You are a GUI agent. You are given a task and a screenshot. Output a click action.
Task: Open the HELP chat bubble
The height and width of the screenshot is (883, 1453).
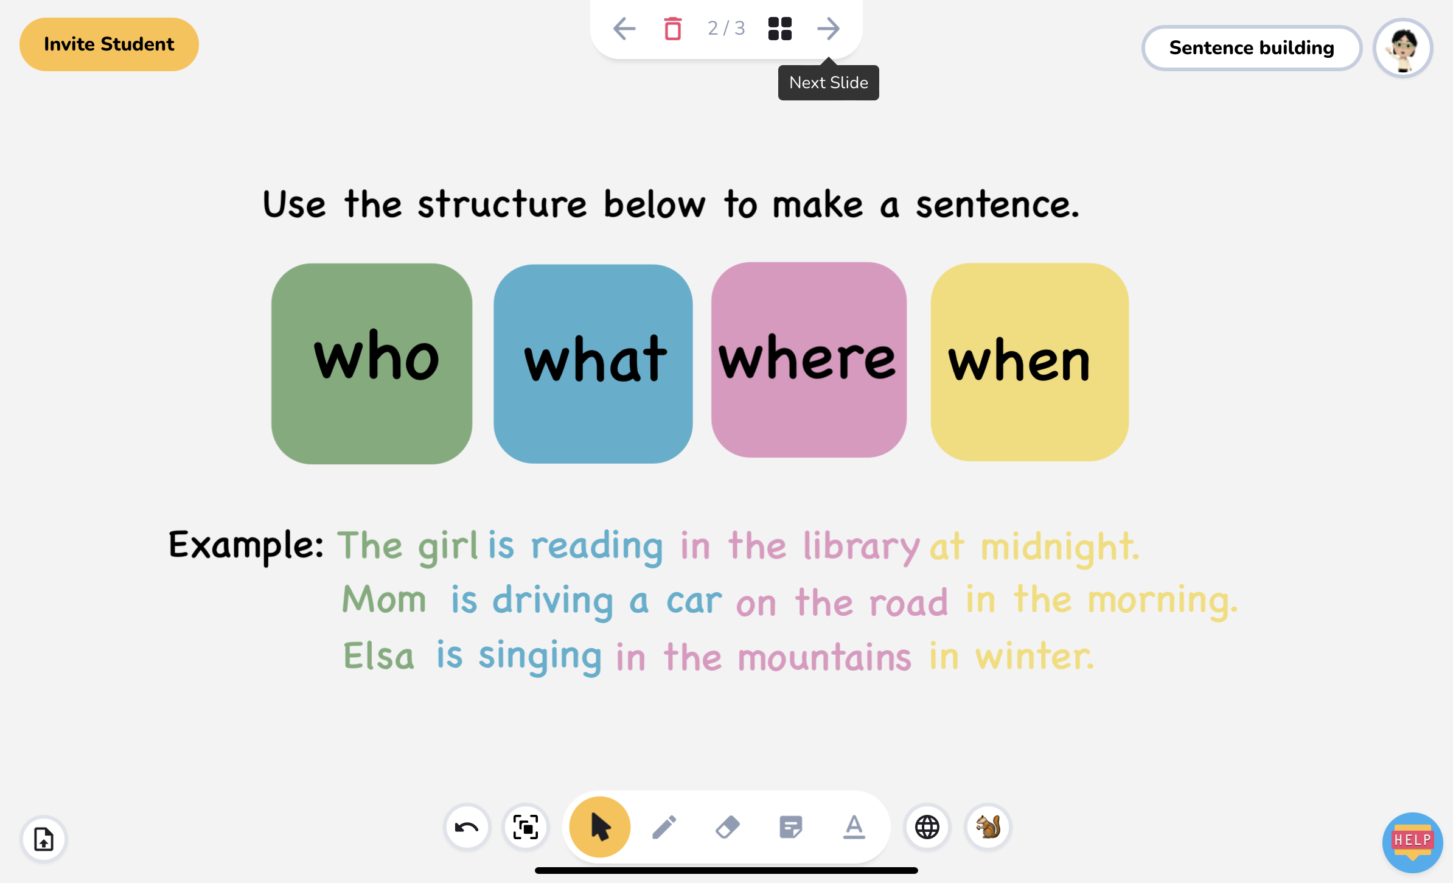click(x=1412, y=842)
